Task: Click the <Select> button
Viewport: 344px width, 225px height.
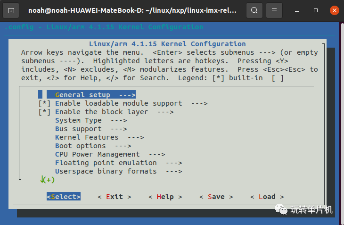Action: [64, 197]
